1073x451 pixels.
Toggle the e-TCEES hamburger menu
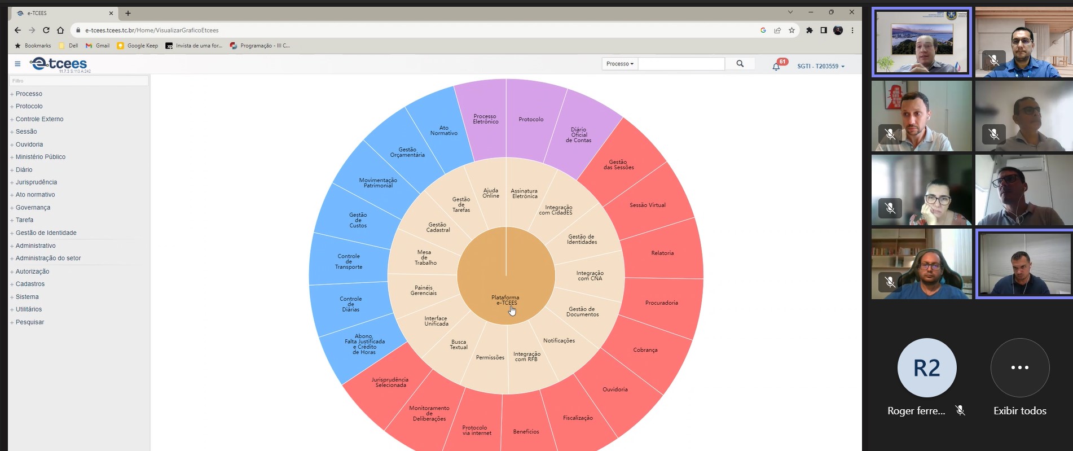(x=17, y=64)
